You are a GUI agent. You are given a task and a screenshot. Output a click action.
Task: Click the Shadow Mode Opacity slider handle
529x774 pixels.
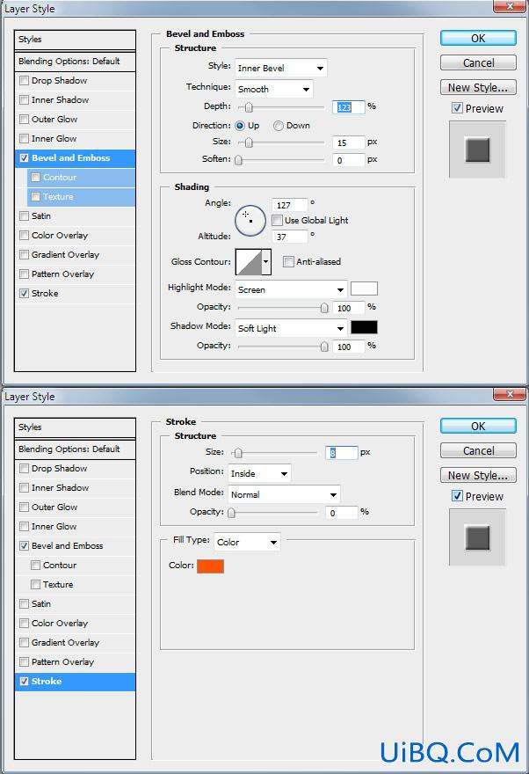tap(324, 347)
